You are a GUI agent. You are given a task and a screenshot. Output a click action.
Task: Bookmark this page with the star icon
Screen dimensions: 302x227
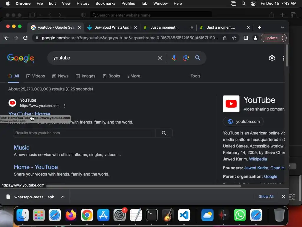(234, 38)
